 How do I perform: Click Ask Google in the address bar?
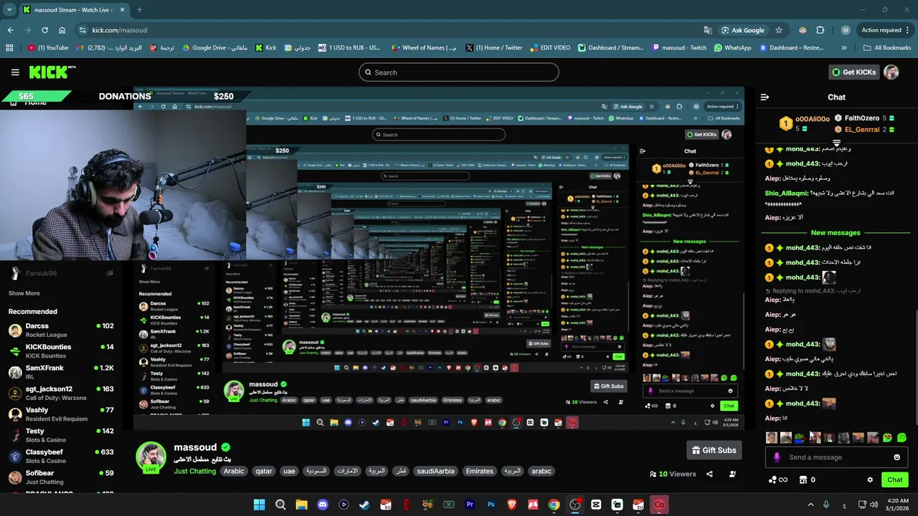pos(742,30)
